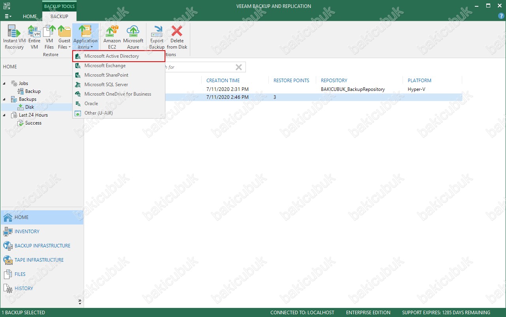Choose Microsoft SQL Server menu entry
Image resolution: width=506 pixels, height=317 pixels.
pyautogui.click(x=119, y=85)
